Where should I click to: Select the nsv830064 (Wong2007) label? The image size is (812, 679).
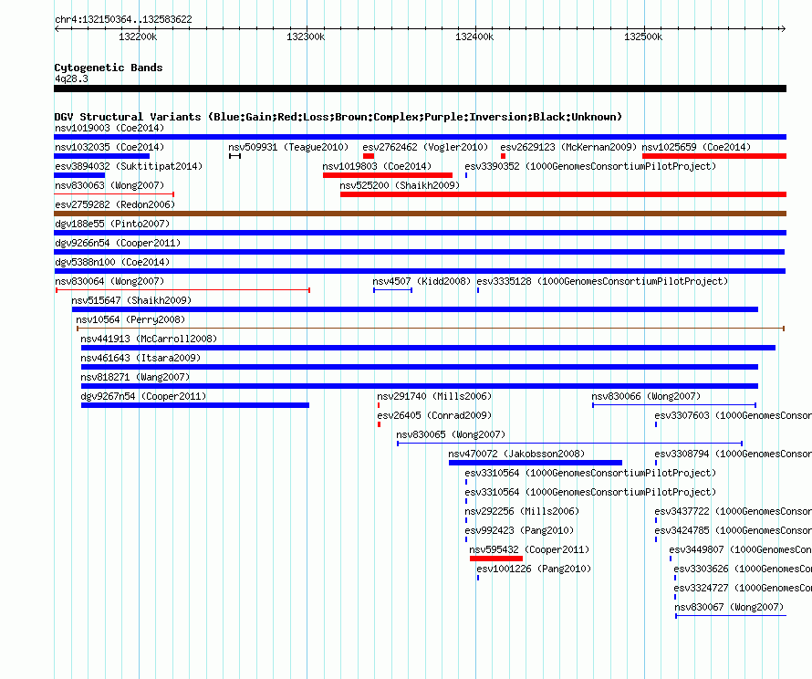[109, 281]
